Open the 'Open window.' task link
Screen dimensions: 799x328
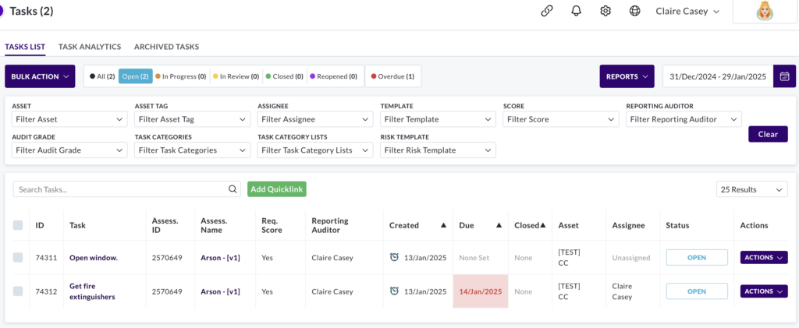(94, 258)
